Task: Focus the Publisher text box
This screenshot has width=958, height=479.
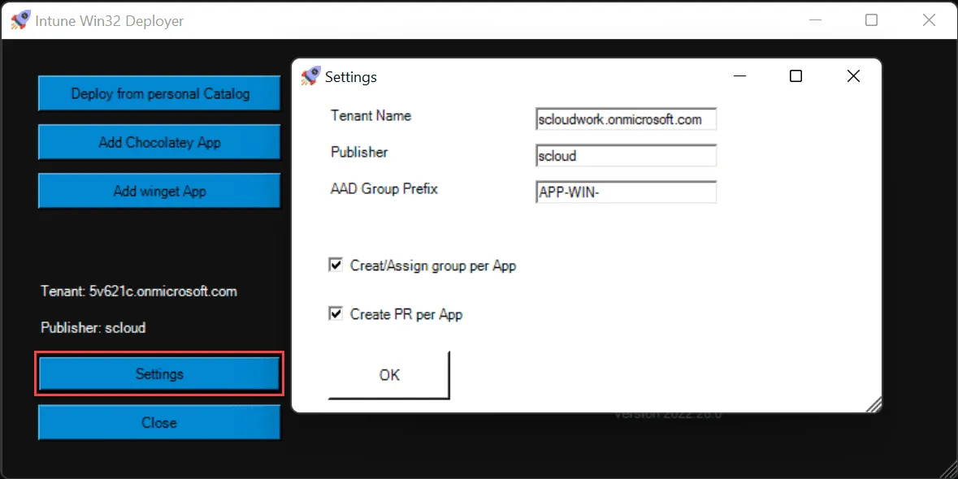Action: (626, 156)
